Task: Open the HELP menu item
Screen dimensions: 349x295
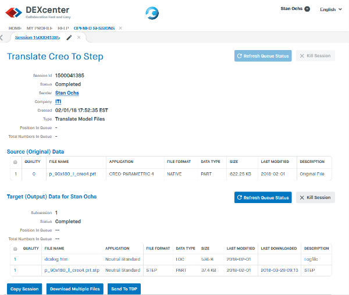Action: click(x=63, y=29)
